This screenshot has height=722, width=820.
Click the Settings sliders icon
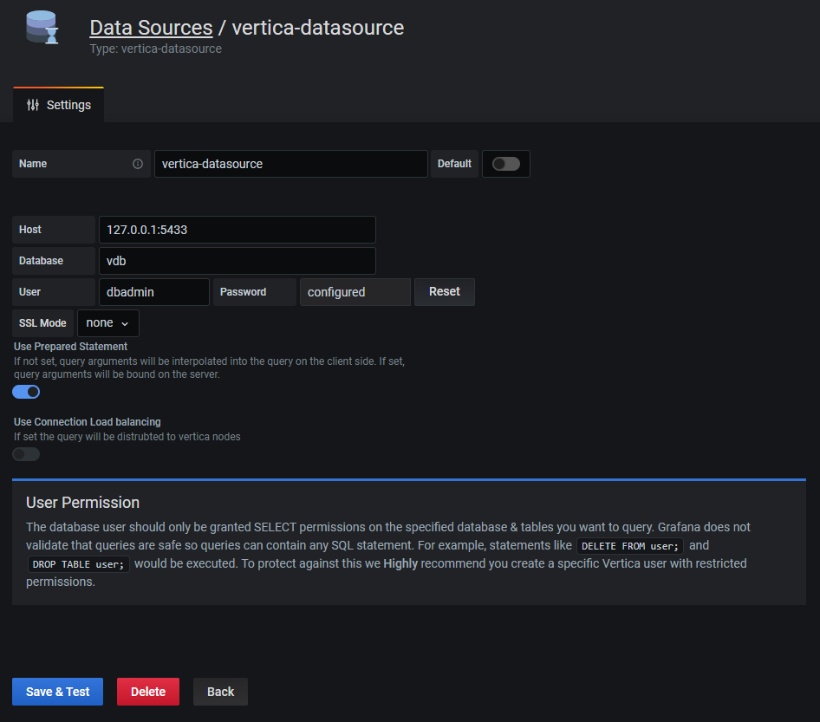pos(33,105)
